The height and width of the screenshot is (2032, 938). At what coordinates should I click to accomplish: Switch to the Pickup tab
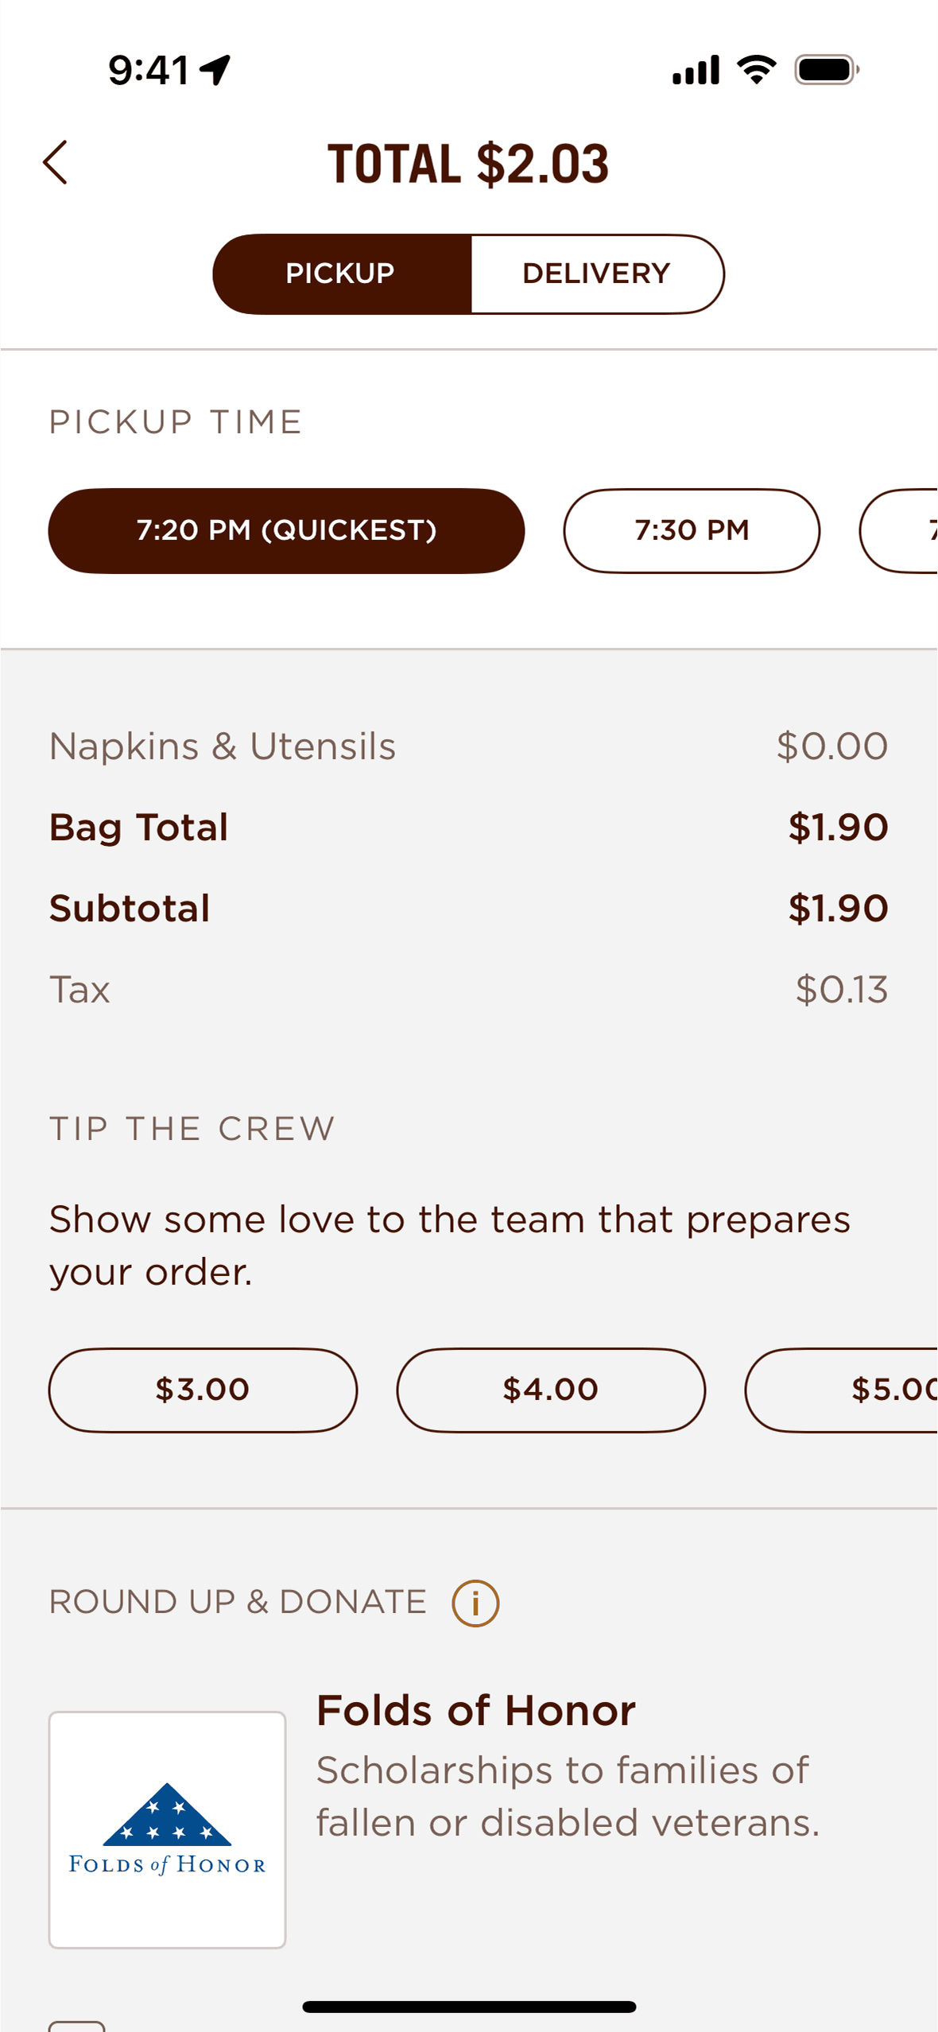coord(341,274)
